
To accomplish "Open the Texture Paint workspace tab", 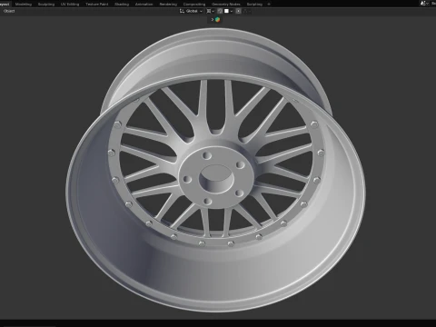I will point(96,5).
